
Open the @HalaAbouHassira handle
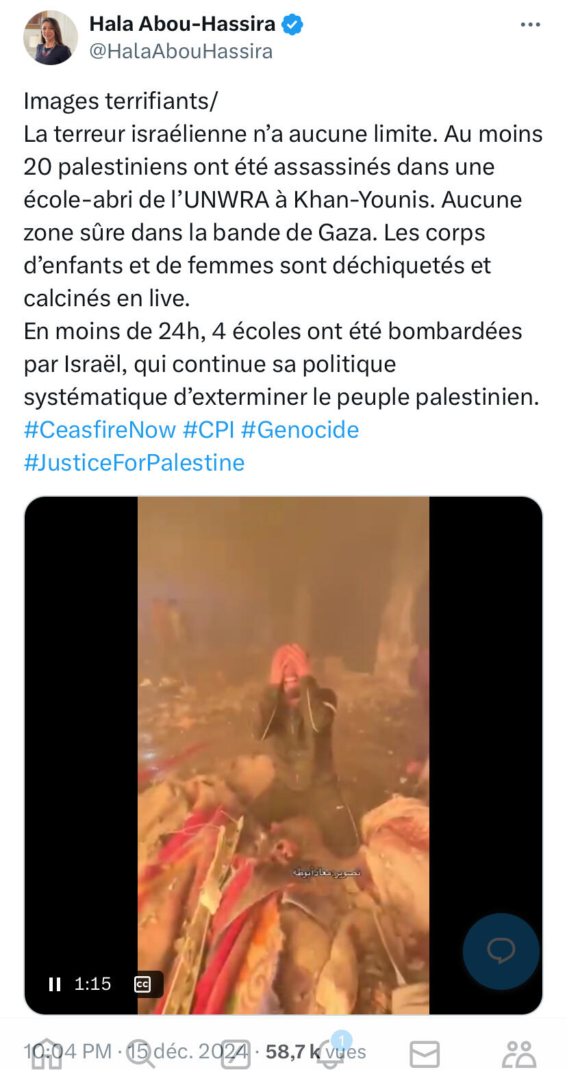click(181, 51)
